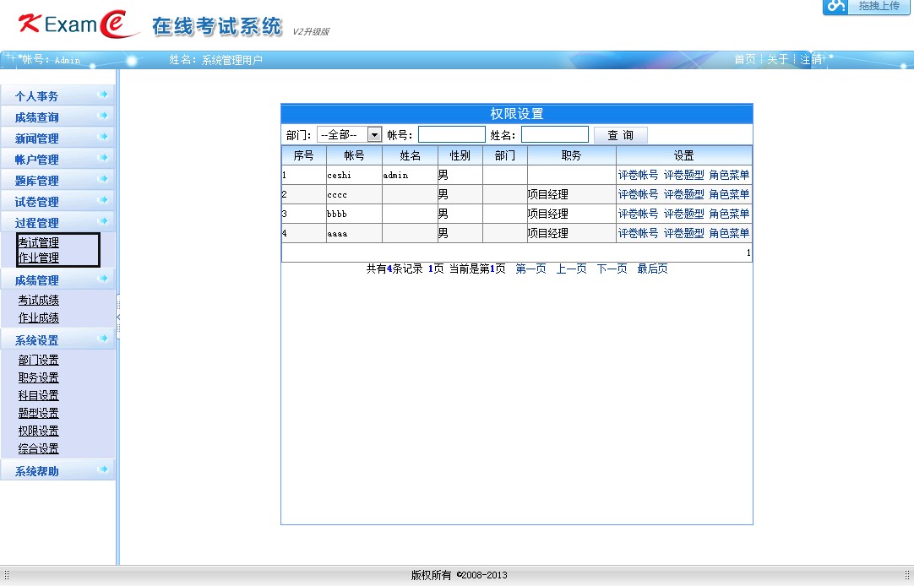Click the arrow icon beside 系统帮助
The height and width of the screenshot is (586, 914).
103,470
